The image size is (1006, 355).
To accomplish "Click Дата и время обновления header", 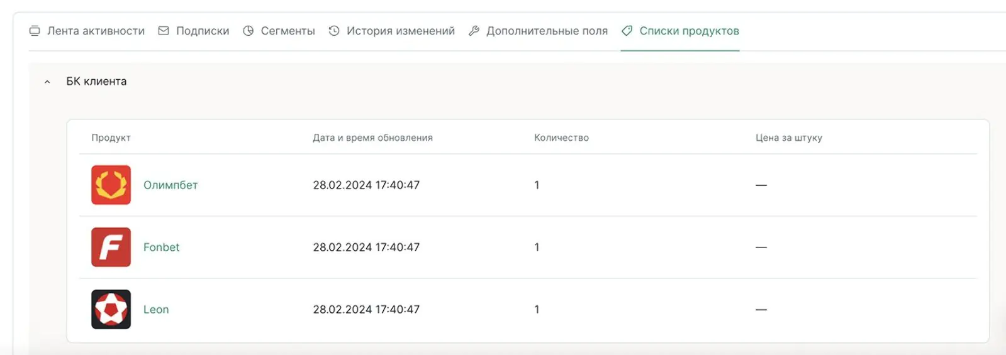I will point(372,138).
